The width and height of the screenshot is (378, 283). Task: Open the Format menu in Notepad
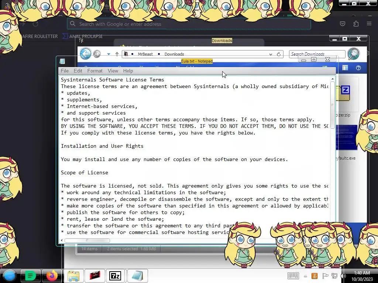coord(95,71)
